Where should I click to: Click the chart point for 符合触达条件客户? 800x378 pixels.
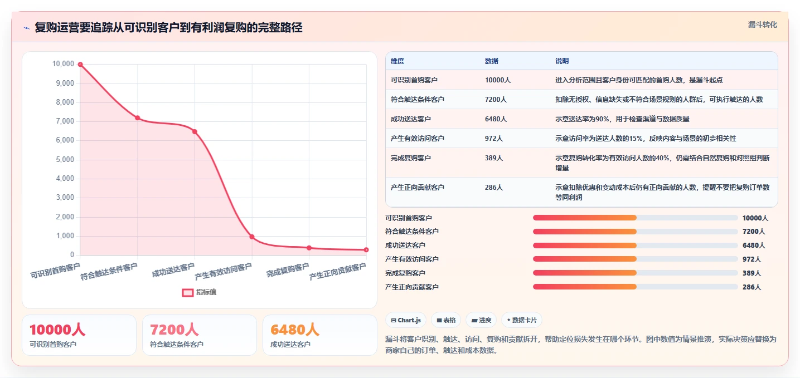coord(137,118)
